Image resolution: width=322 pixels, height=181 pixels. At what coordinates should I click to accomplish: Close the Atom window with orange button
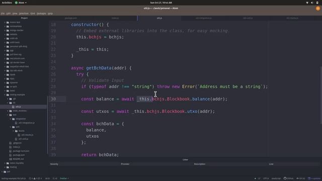(x=318, y=9)
